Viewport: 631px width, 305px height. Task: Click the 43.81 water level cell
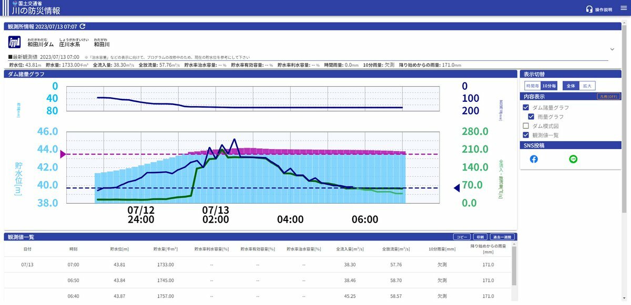[x=119, y=265]
